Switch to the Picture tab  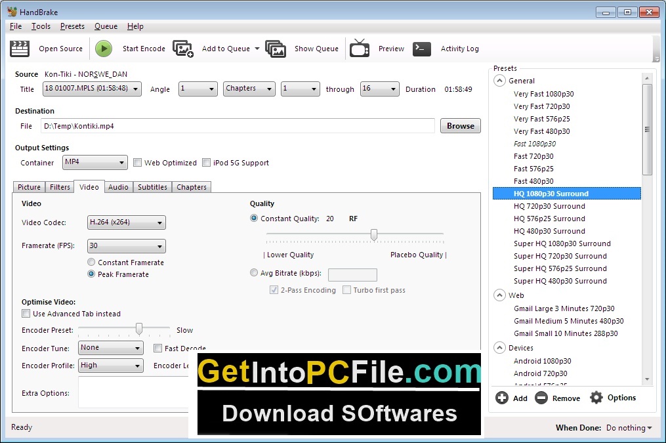point(29,187)
